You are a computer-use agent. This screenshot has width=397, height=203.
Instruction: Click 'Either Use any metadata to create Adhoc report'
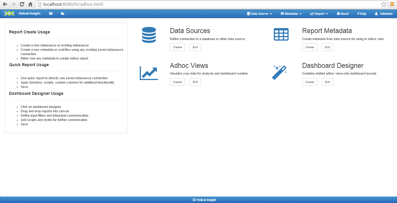tap(54, 58)
